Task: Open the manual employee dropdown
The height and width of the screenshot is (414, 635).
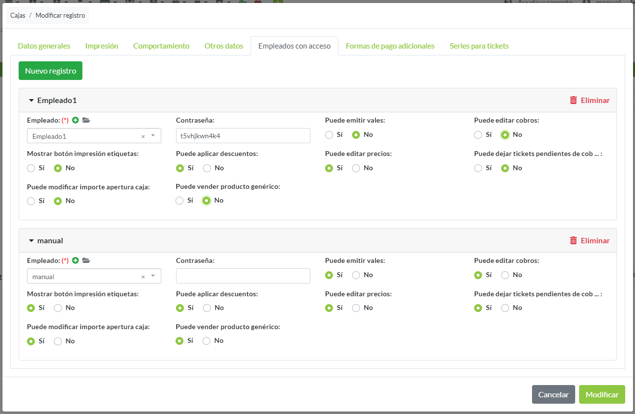Action: 153,276
